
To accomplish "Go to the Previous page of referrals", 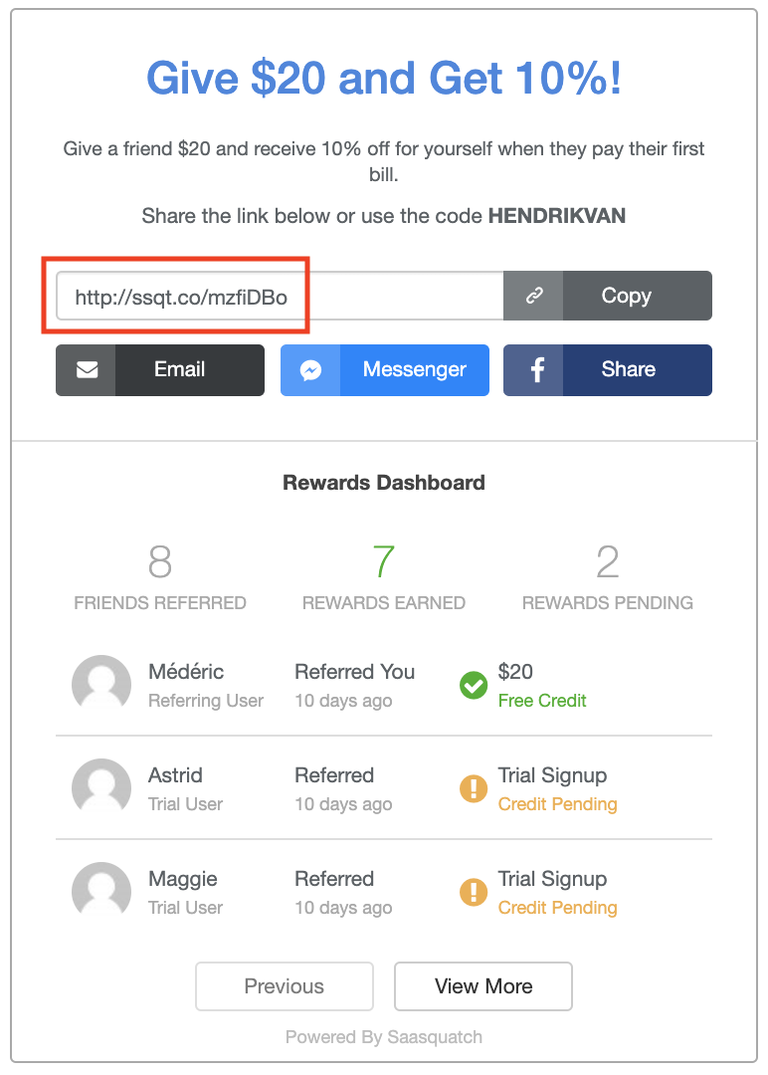I will pos(285,986).
